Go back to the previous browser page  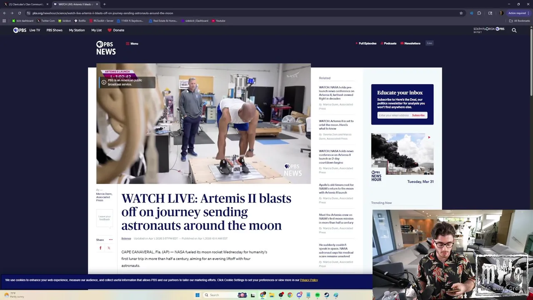[x=4, y=13]
